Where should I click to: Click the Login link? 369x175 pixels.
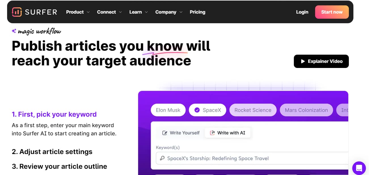coord(302,12)
